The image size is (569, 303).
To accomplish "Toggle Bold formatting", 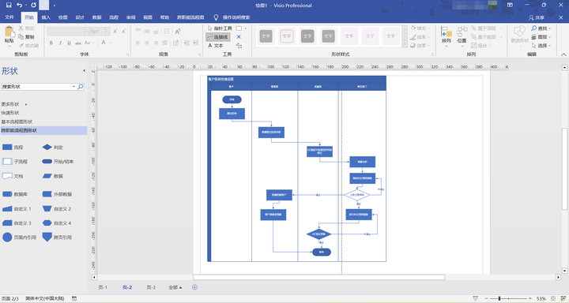I will [x=51, y=43].
